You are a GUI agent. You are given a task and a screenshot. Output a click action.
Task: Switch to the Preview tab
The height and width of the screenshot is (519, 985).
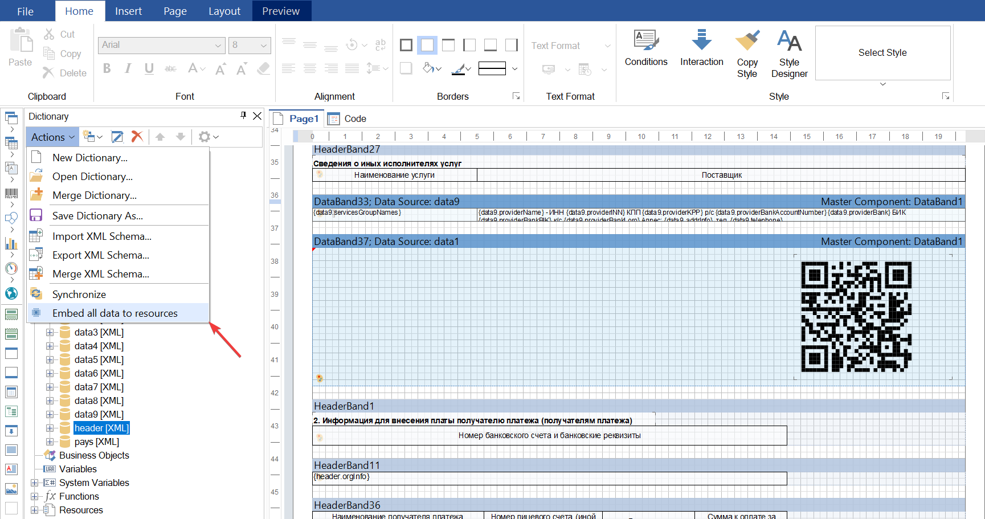click(x=281, y=11)
